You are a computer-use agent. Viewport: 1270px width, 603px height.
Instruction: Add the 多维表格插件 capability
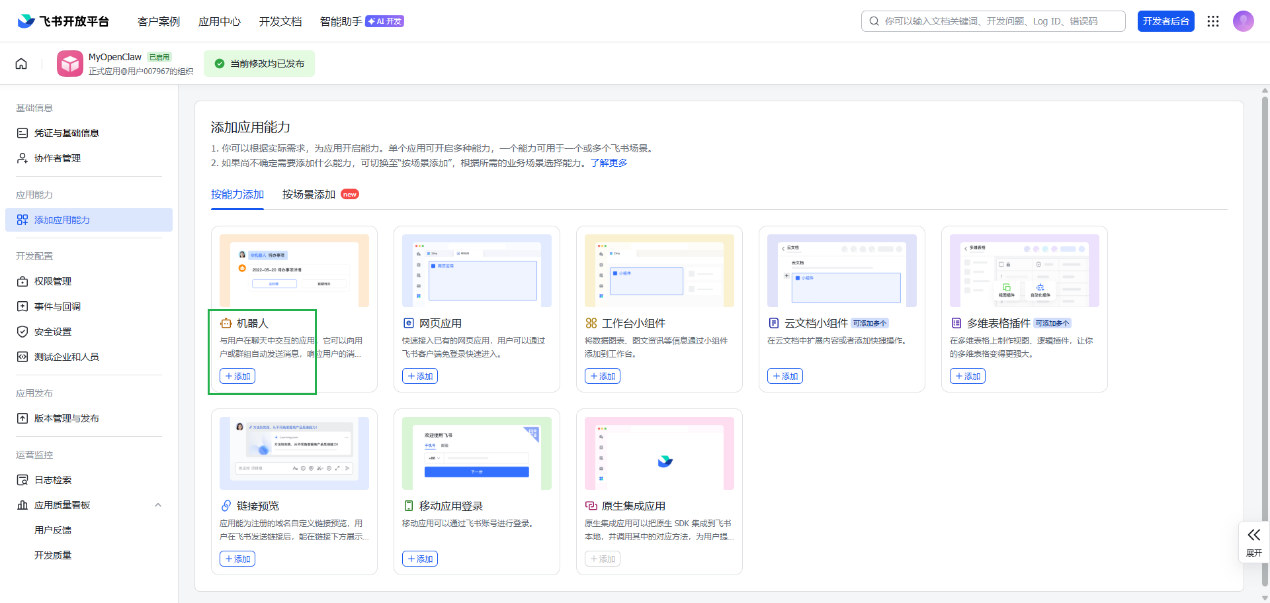tap(967, 375)
